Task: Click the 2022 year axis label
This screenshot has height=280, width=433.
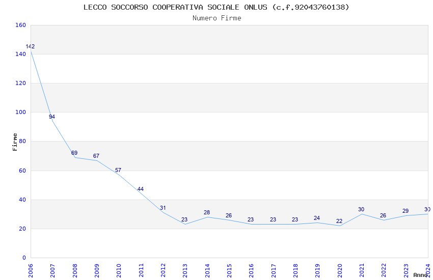Action: (x=384, y=271)
